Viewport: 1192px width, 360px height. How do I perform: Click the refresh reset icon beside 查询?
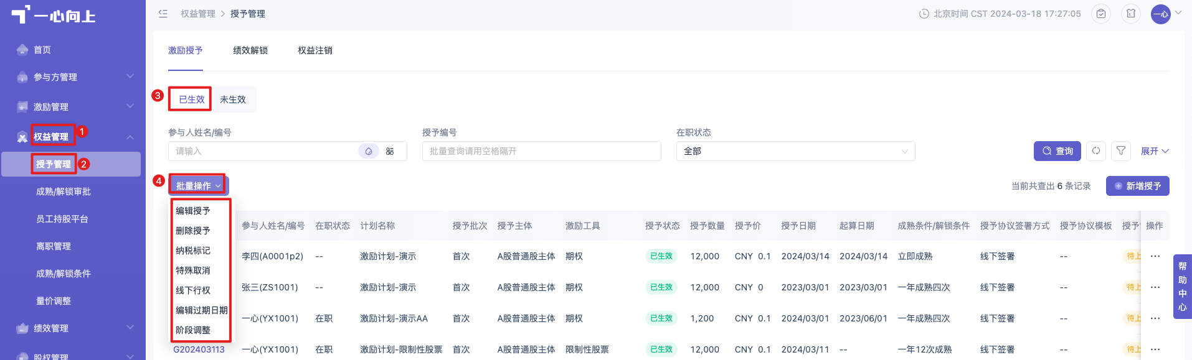pos(1096,150)
